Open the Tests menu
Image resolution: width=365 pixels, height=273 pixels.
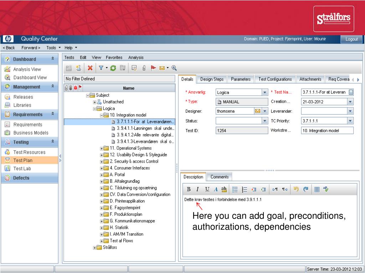(x=69, y=58)
